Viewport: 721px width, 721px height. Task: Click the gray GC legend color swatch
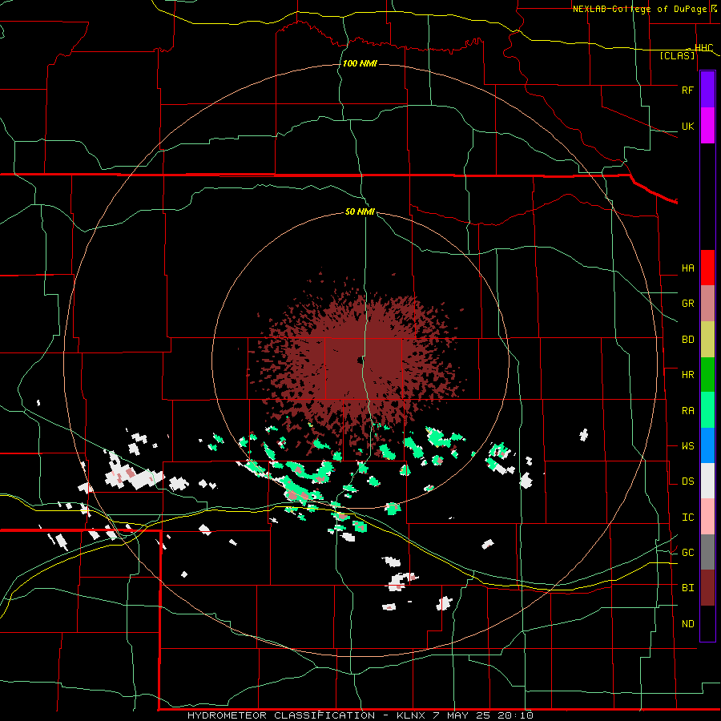pyautogui.click(x=707, y=552)
